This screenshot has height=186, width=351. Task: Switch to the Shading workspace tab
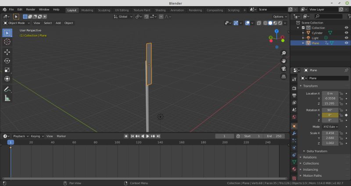click(x=160, y=10)
